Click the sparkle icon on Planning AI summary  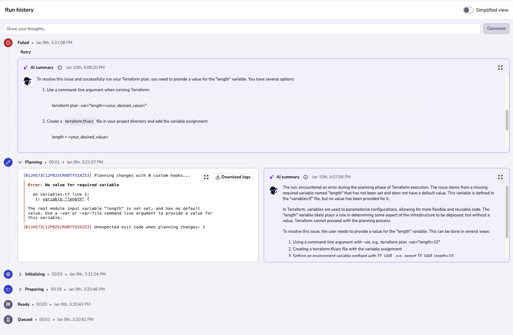point(271,177)
